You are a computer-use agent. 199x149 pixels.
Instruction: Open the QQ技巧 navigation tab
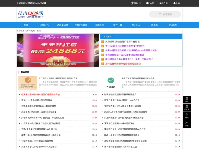pos(136,25)
